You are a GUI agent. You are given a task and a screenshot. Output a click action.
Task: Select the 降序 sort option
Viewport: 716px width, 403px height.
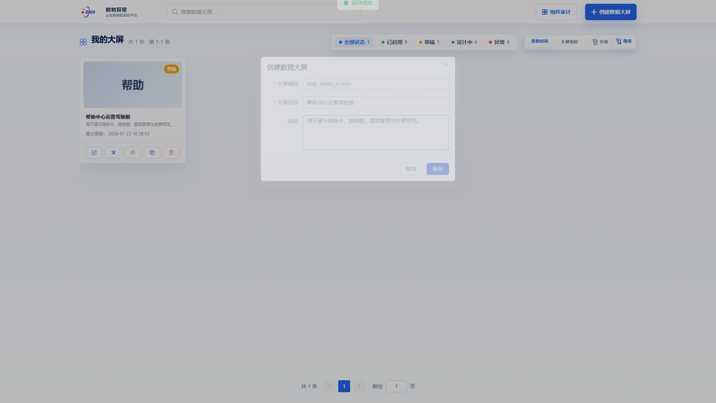pyautogui.click(x=624, y=41)
